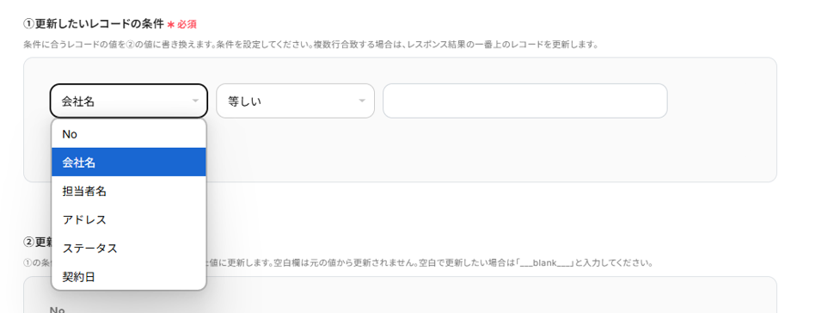Viewport: 828px width, 313px height.
Task: Click the red asterisk beside 必須
Action: pos(170,25)
